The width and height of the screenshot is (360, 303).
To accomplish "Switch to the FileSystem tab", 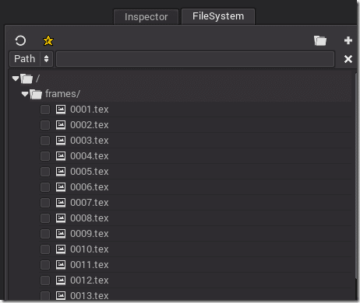I will click(x=218, y=16).
